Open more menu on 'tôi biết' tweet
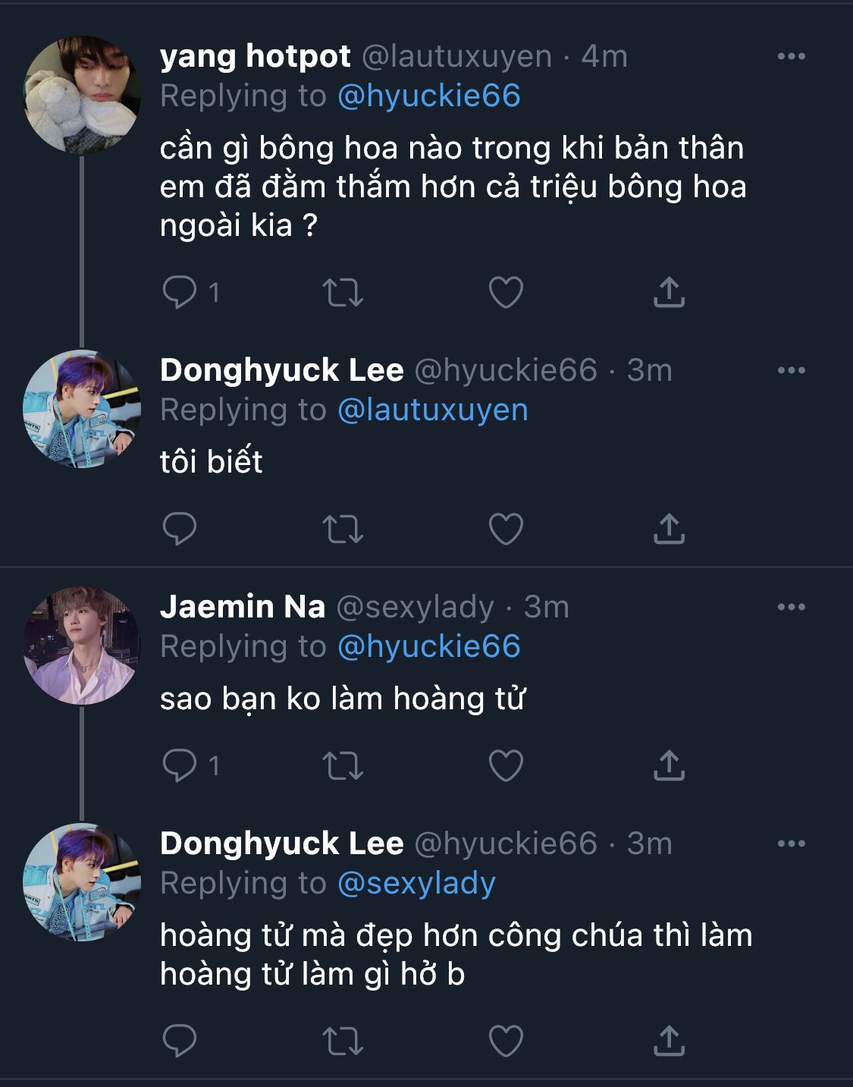 pos(791,370)
